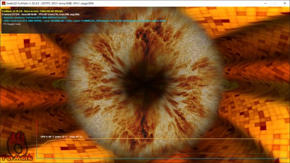
Task: Click the F1: toggle help hint
Action: pos(11,24)
